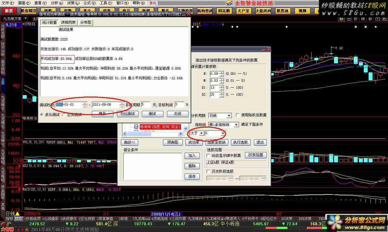Select the 哆来咪 (加密,定向,完全) tree item
Image resolution: width=388 pixels, height=232 pixels.
pyautogui.click(x=160, y=127)
